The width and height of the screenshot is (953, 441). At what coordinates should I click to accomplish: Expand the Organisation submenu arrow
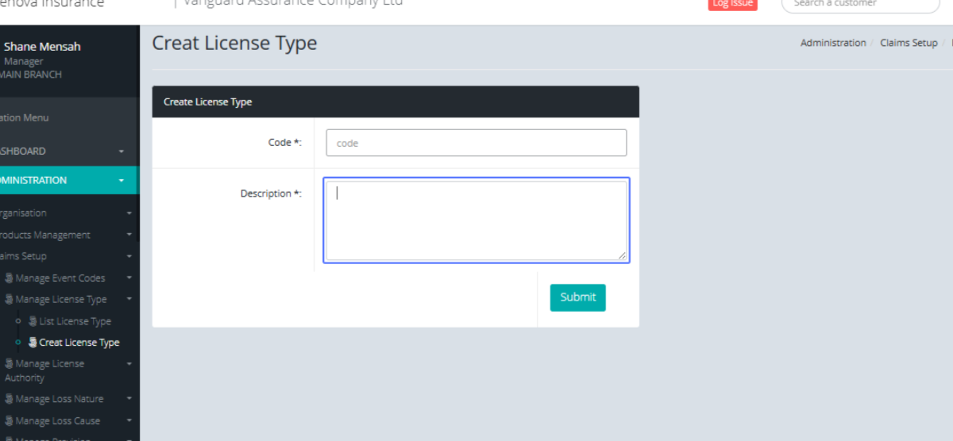click(x=129, y=213)
